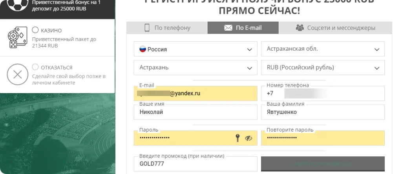This screenshot has height=174, width=402.
Task: Click the promo code field with GOLD777
Action: click(196, 164)
